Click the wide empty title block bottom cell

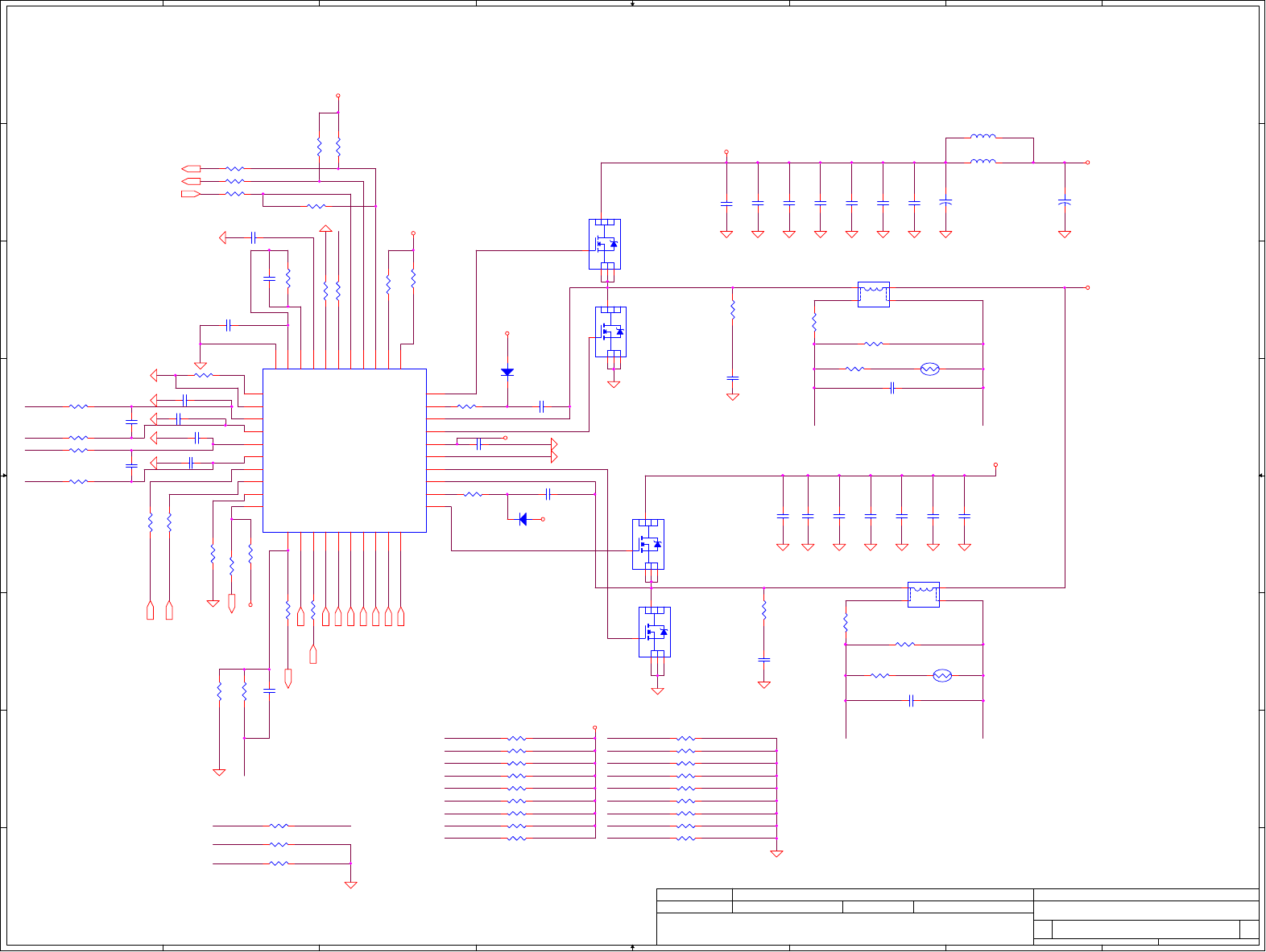(845, 929)
